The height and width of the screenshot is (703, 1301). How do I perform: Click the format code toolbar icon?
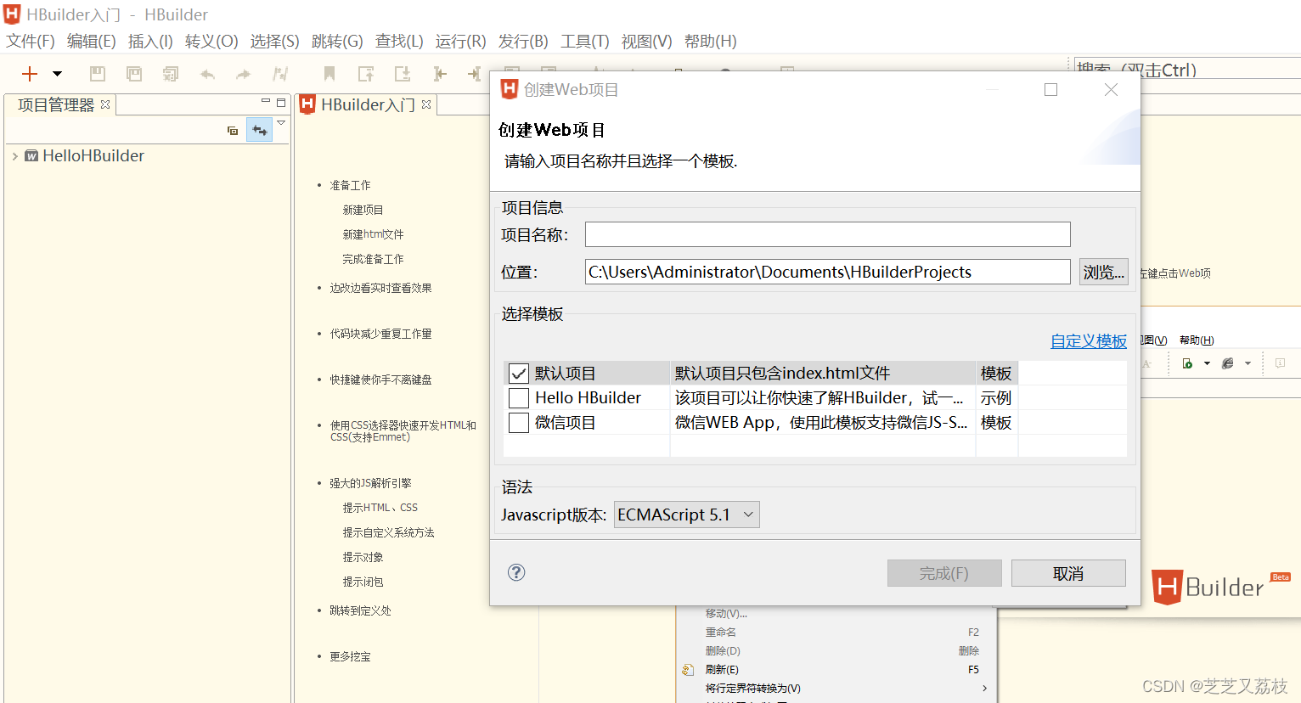[x=280, y=74]
